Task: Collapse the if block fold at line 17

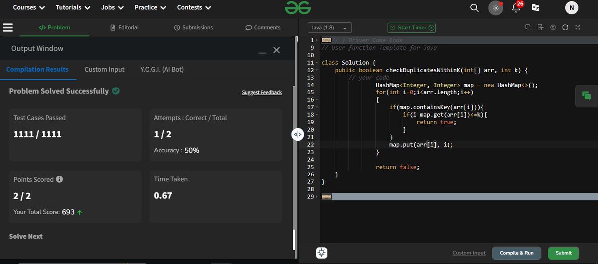Action: pos(316,107)
